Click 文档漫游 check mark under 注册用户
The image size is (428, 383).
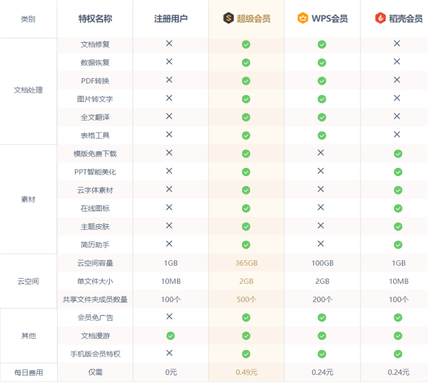(171, 336)
